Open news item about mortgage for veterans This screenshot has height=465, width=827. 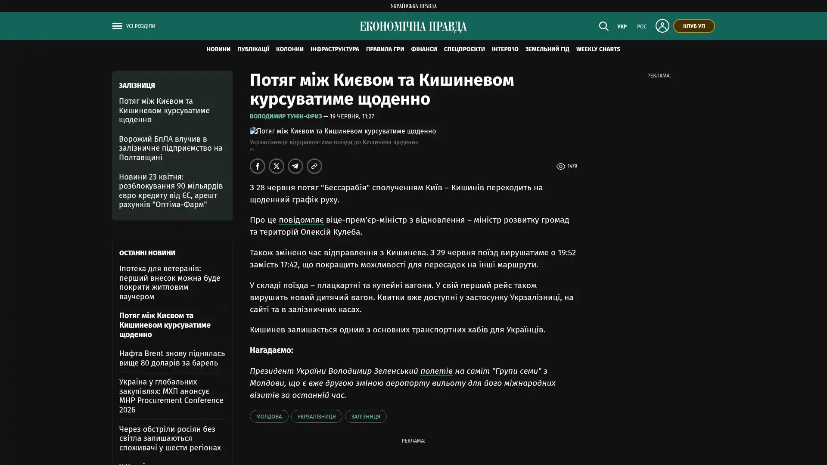(x=170, y=282)
